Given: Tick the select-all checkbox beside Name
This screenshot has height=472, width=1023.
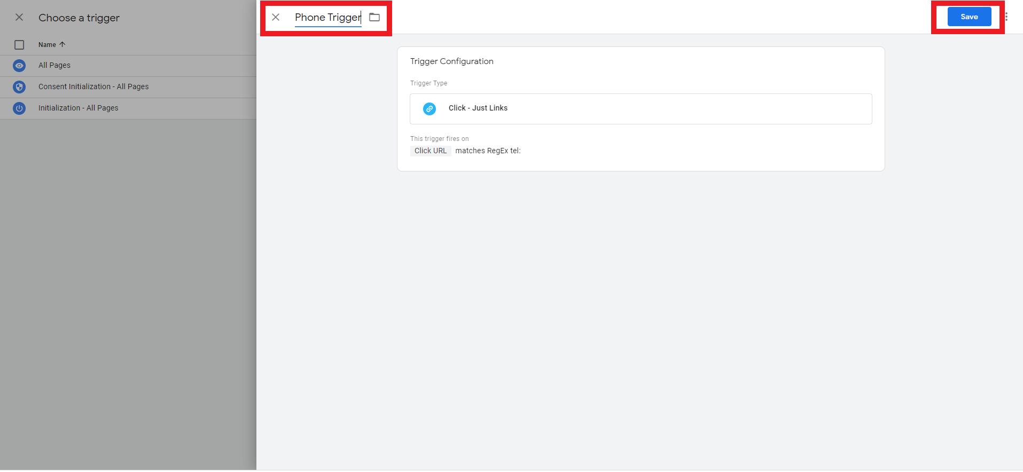Looking at the screenshot, I should (x=19, y=45).
